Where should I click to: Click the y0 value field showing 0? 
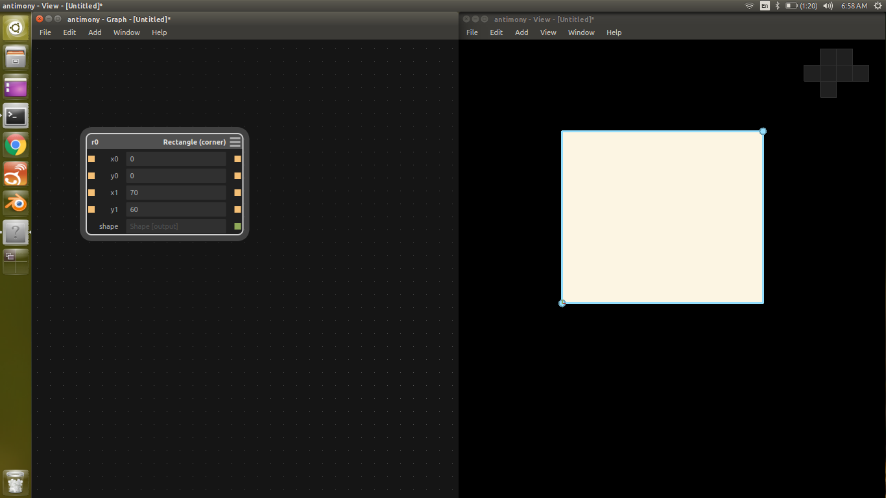coord(175,175)
